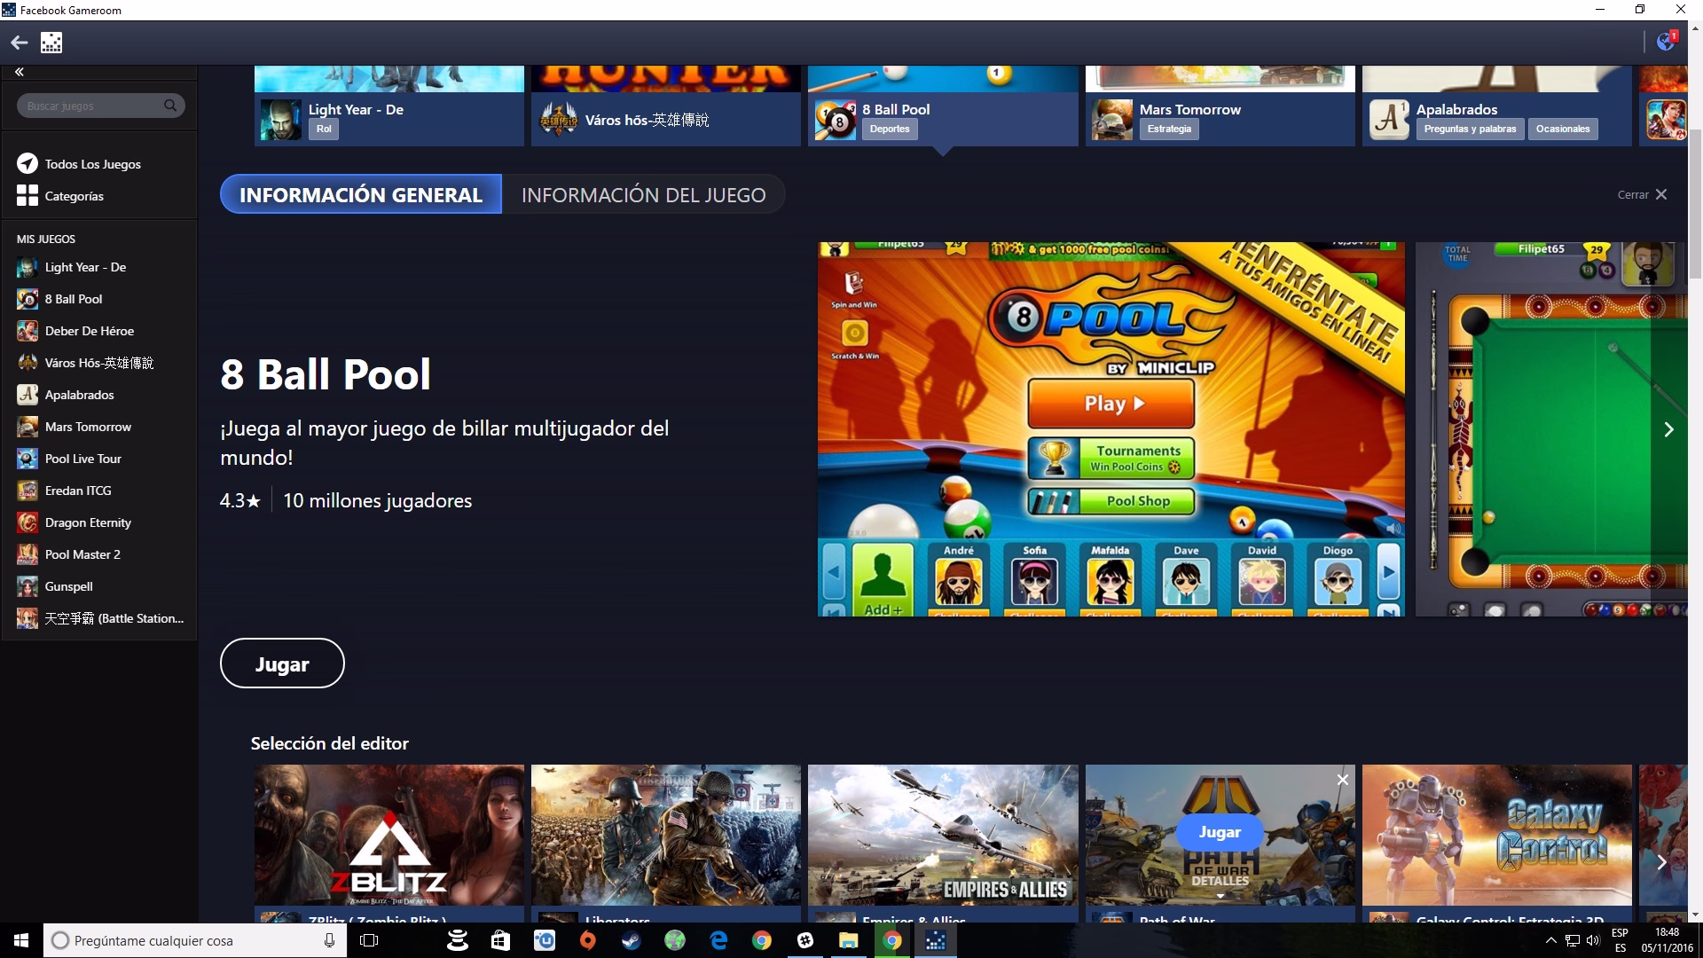The height and width of the screenshot is (958, 1703).
Task: Expand Detalles on Path of War card
Action: (x=1220, y=884)
